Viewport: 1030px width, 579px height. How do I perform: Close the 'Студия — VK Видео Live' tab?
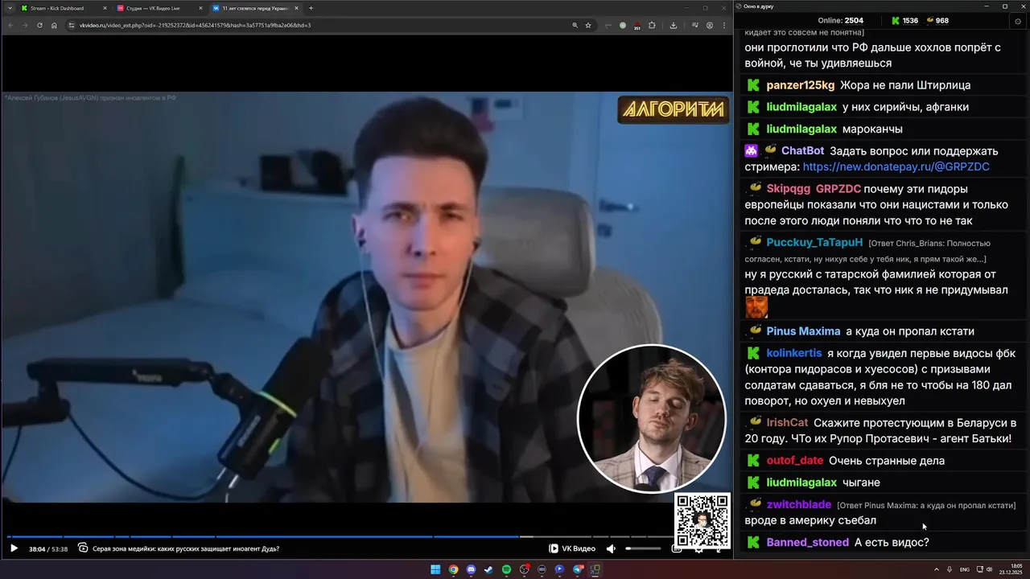pyautogui.click(x=200, y=8)
